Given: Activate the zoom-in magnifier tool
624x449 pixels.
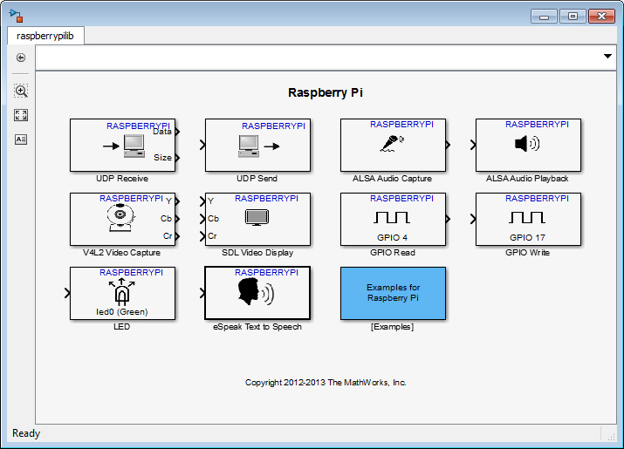Looking at the screenshot, I should click(x=21, y=91).
